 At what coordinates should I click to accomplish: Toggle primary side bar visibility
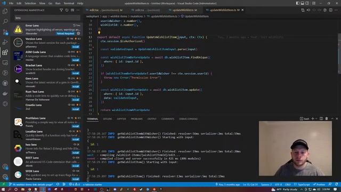297,3
